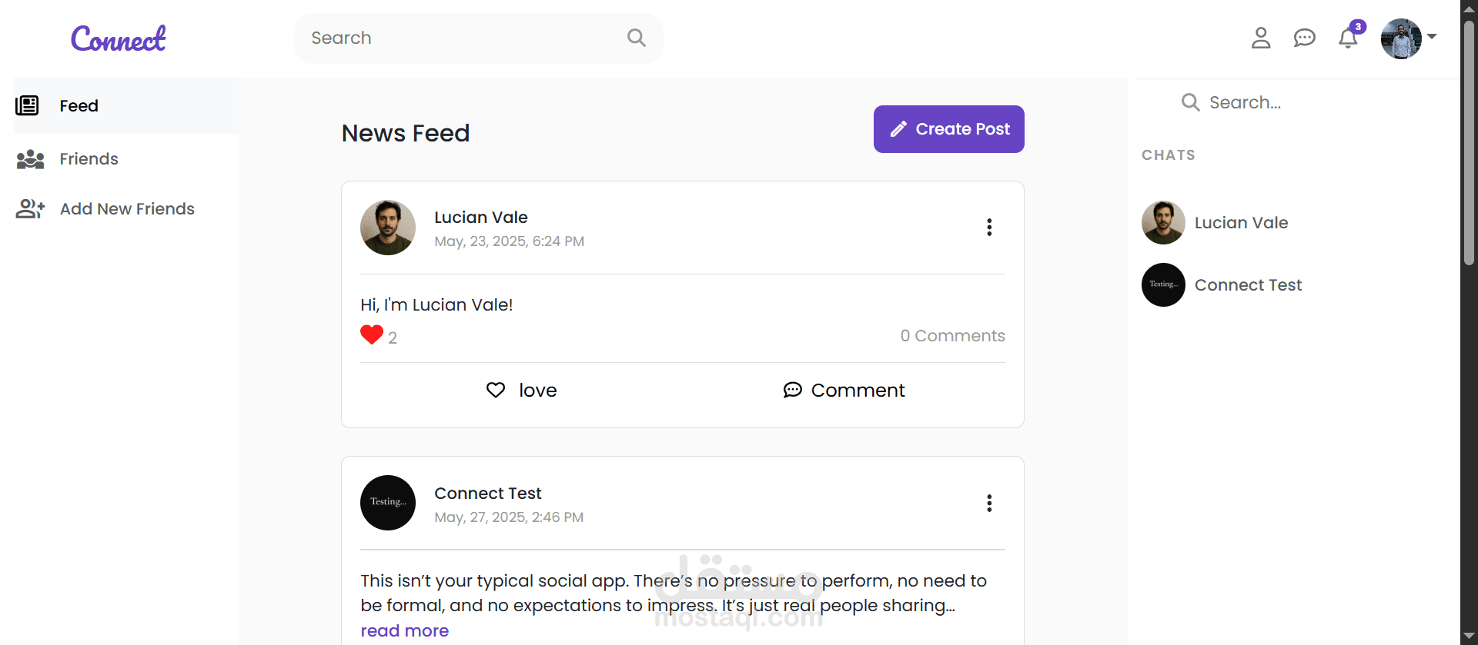This screenshot has width=1478, height=645.
Task: Click the Add New Friends person-plus icon
Action: click(x=30, y=209)
